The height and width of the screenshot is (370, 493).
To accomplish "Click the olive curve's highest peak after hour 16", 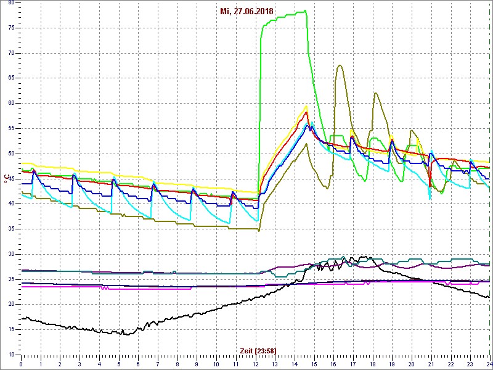I will tap(340, 65).
